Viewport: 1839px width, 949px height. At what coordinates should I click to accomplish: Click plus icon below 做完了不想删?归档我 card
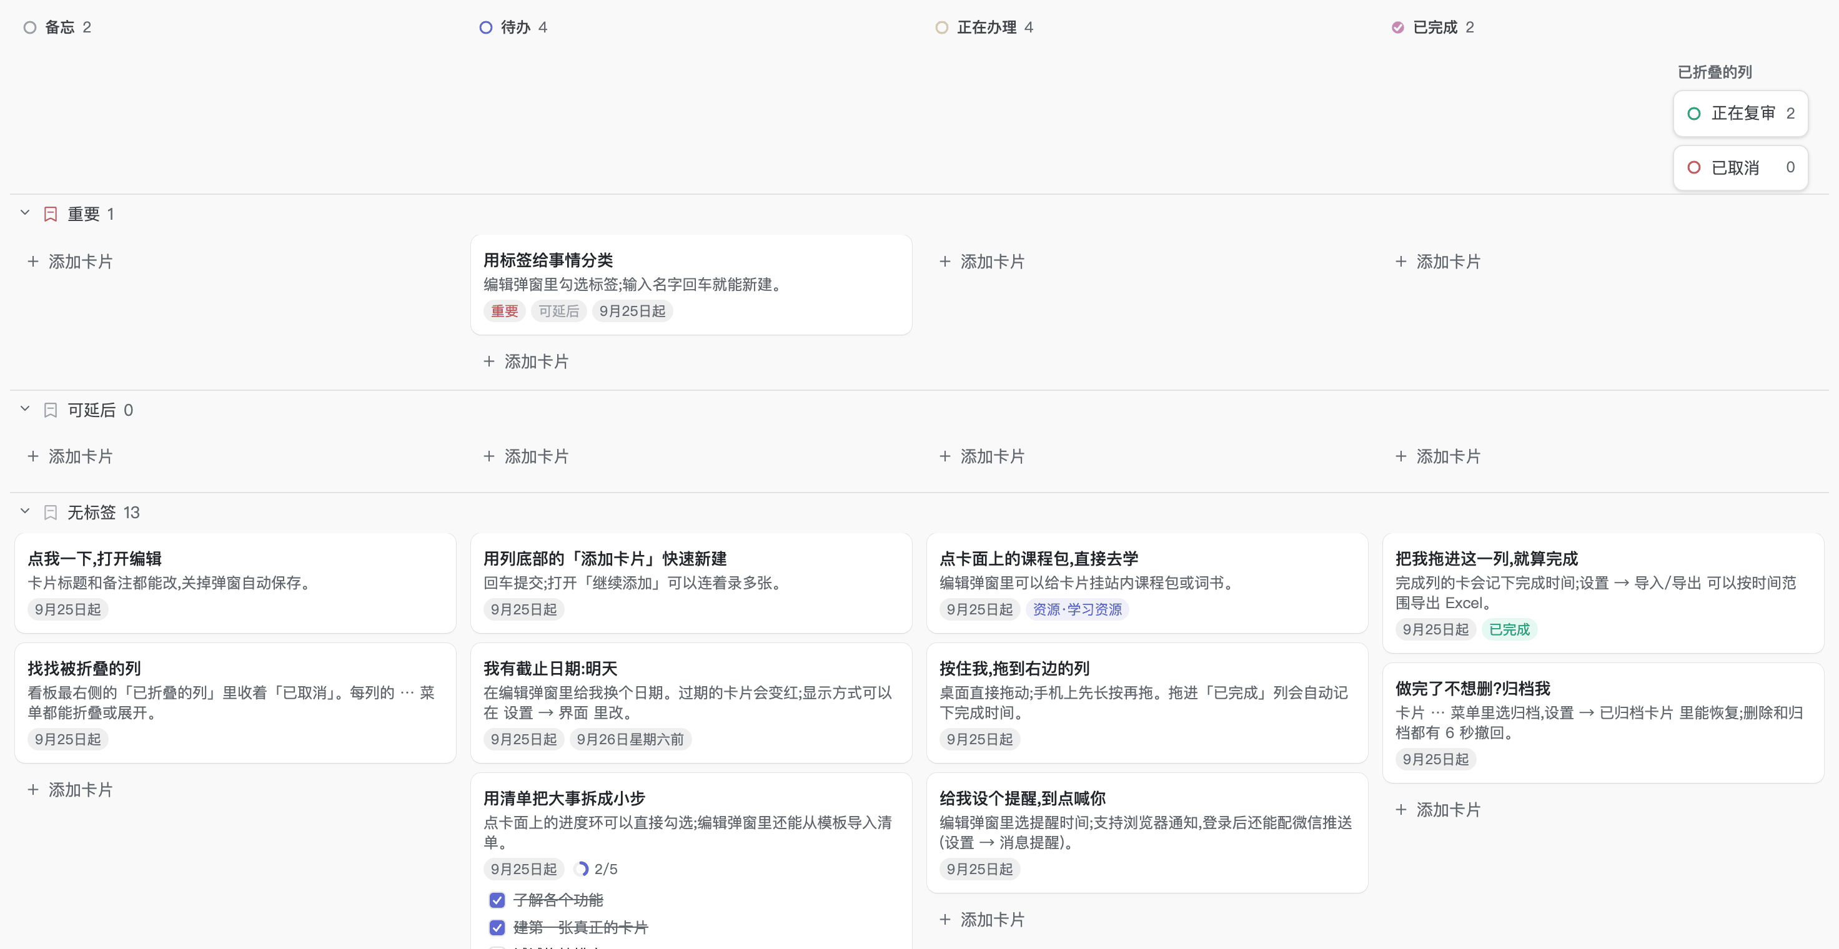[1400, 810]
